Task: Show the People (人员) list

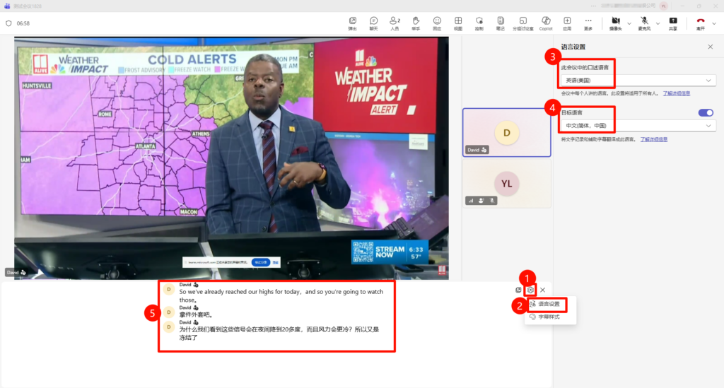Action: (x=395, y=23)
